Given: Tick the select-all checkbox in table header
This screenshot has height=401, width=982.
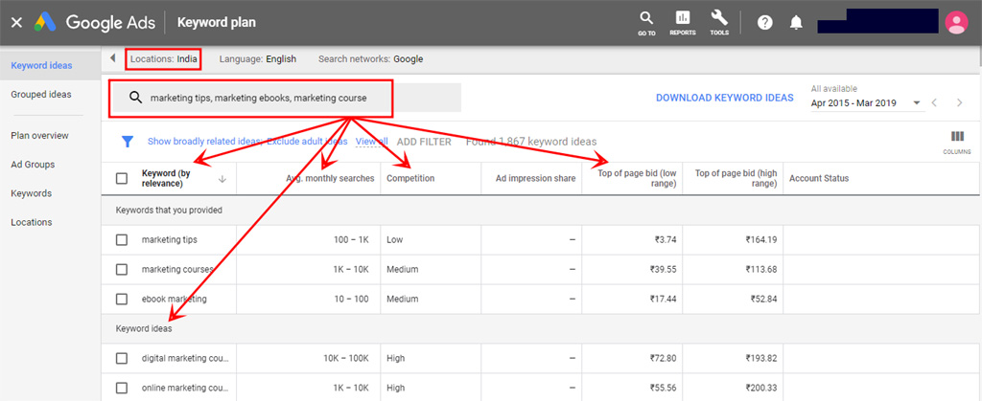Looking at the screenshot, I should tap(122, 179).
